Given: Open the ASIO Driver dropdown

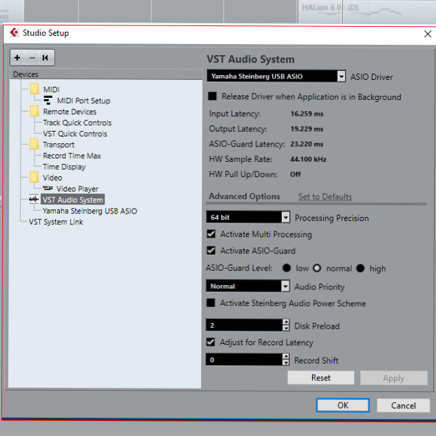Looking at the screenshot, I should (x=342, y=76).
